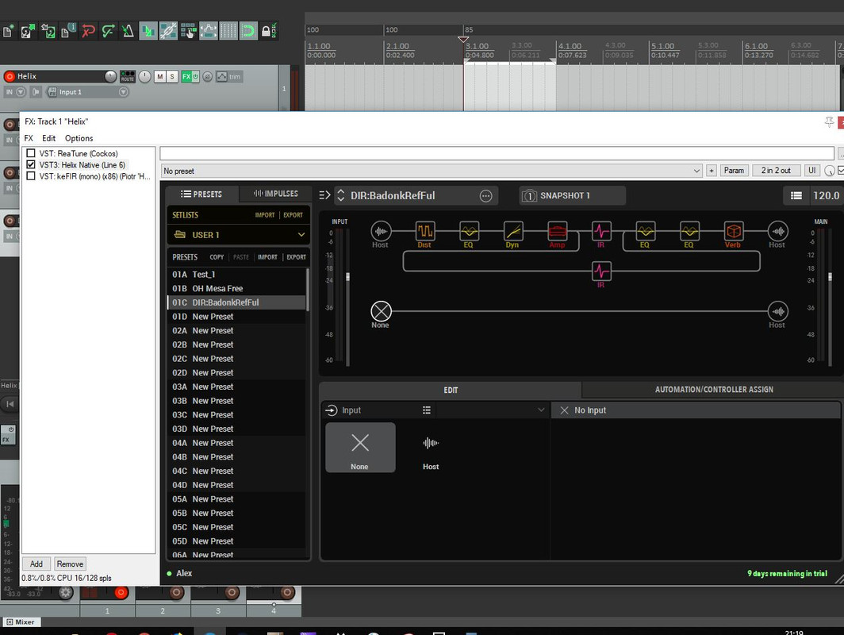844x635 pixels.
Task: Click the setlist Import button
Action: pos(265,215)
